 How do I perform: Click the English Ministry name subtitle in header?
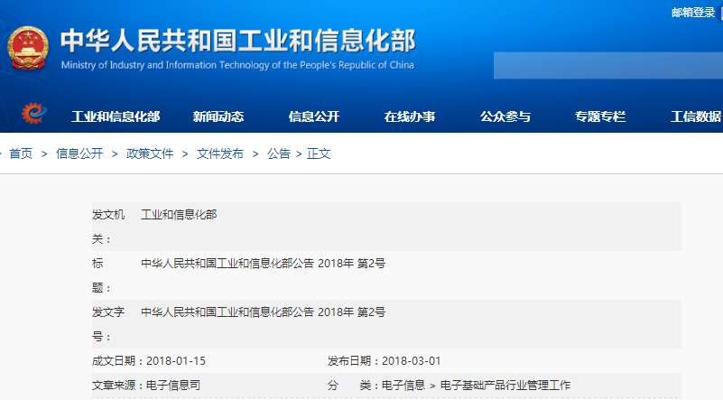237,66
